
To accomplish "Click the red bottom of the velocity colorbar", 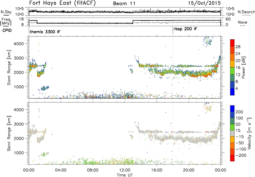I will (232, 158).
